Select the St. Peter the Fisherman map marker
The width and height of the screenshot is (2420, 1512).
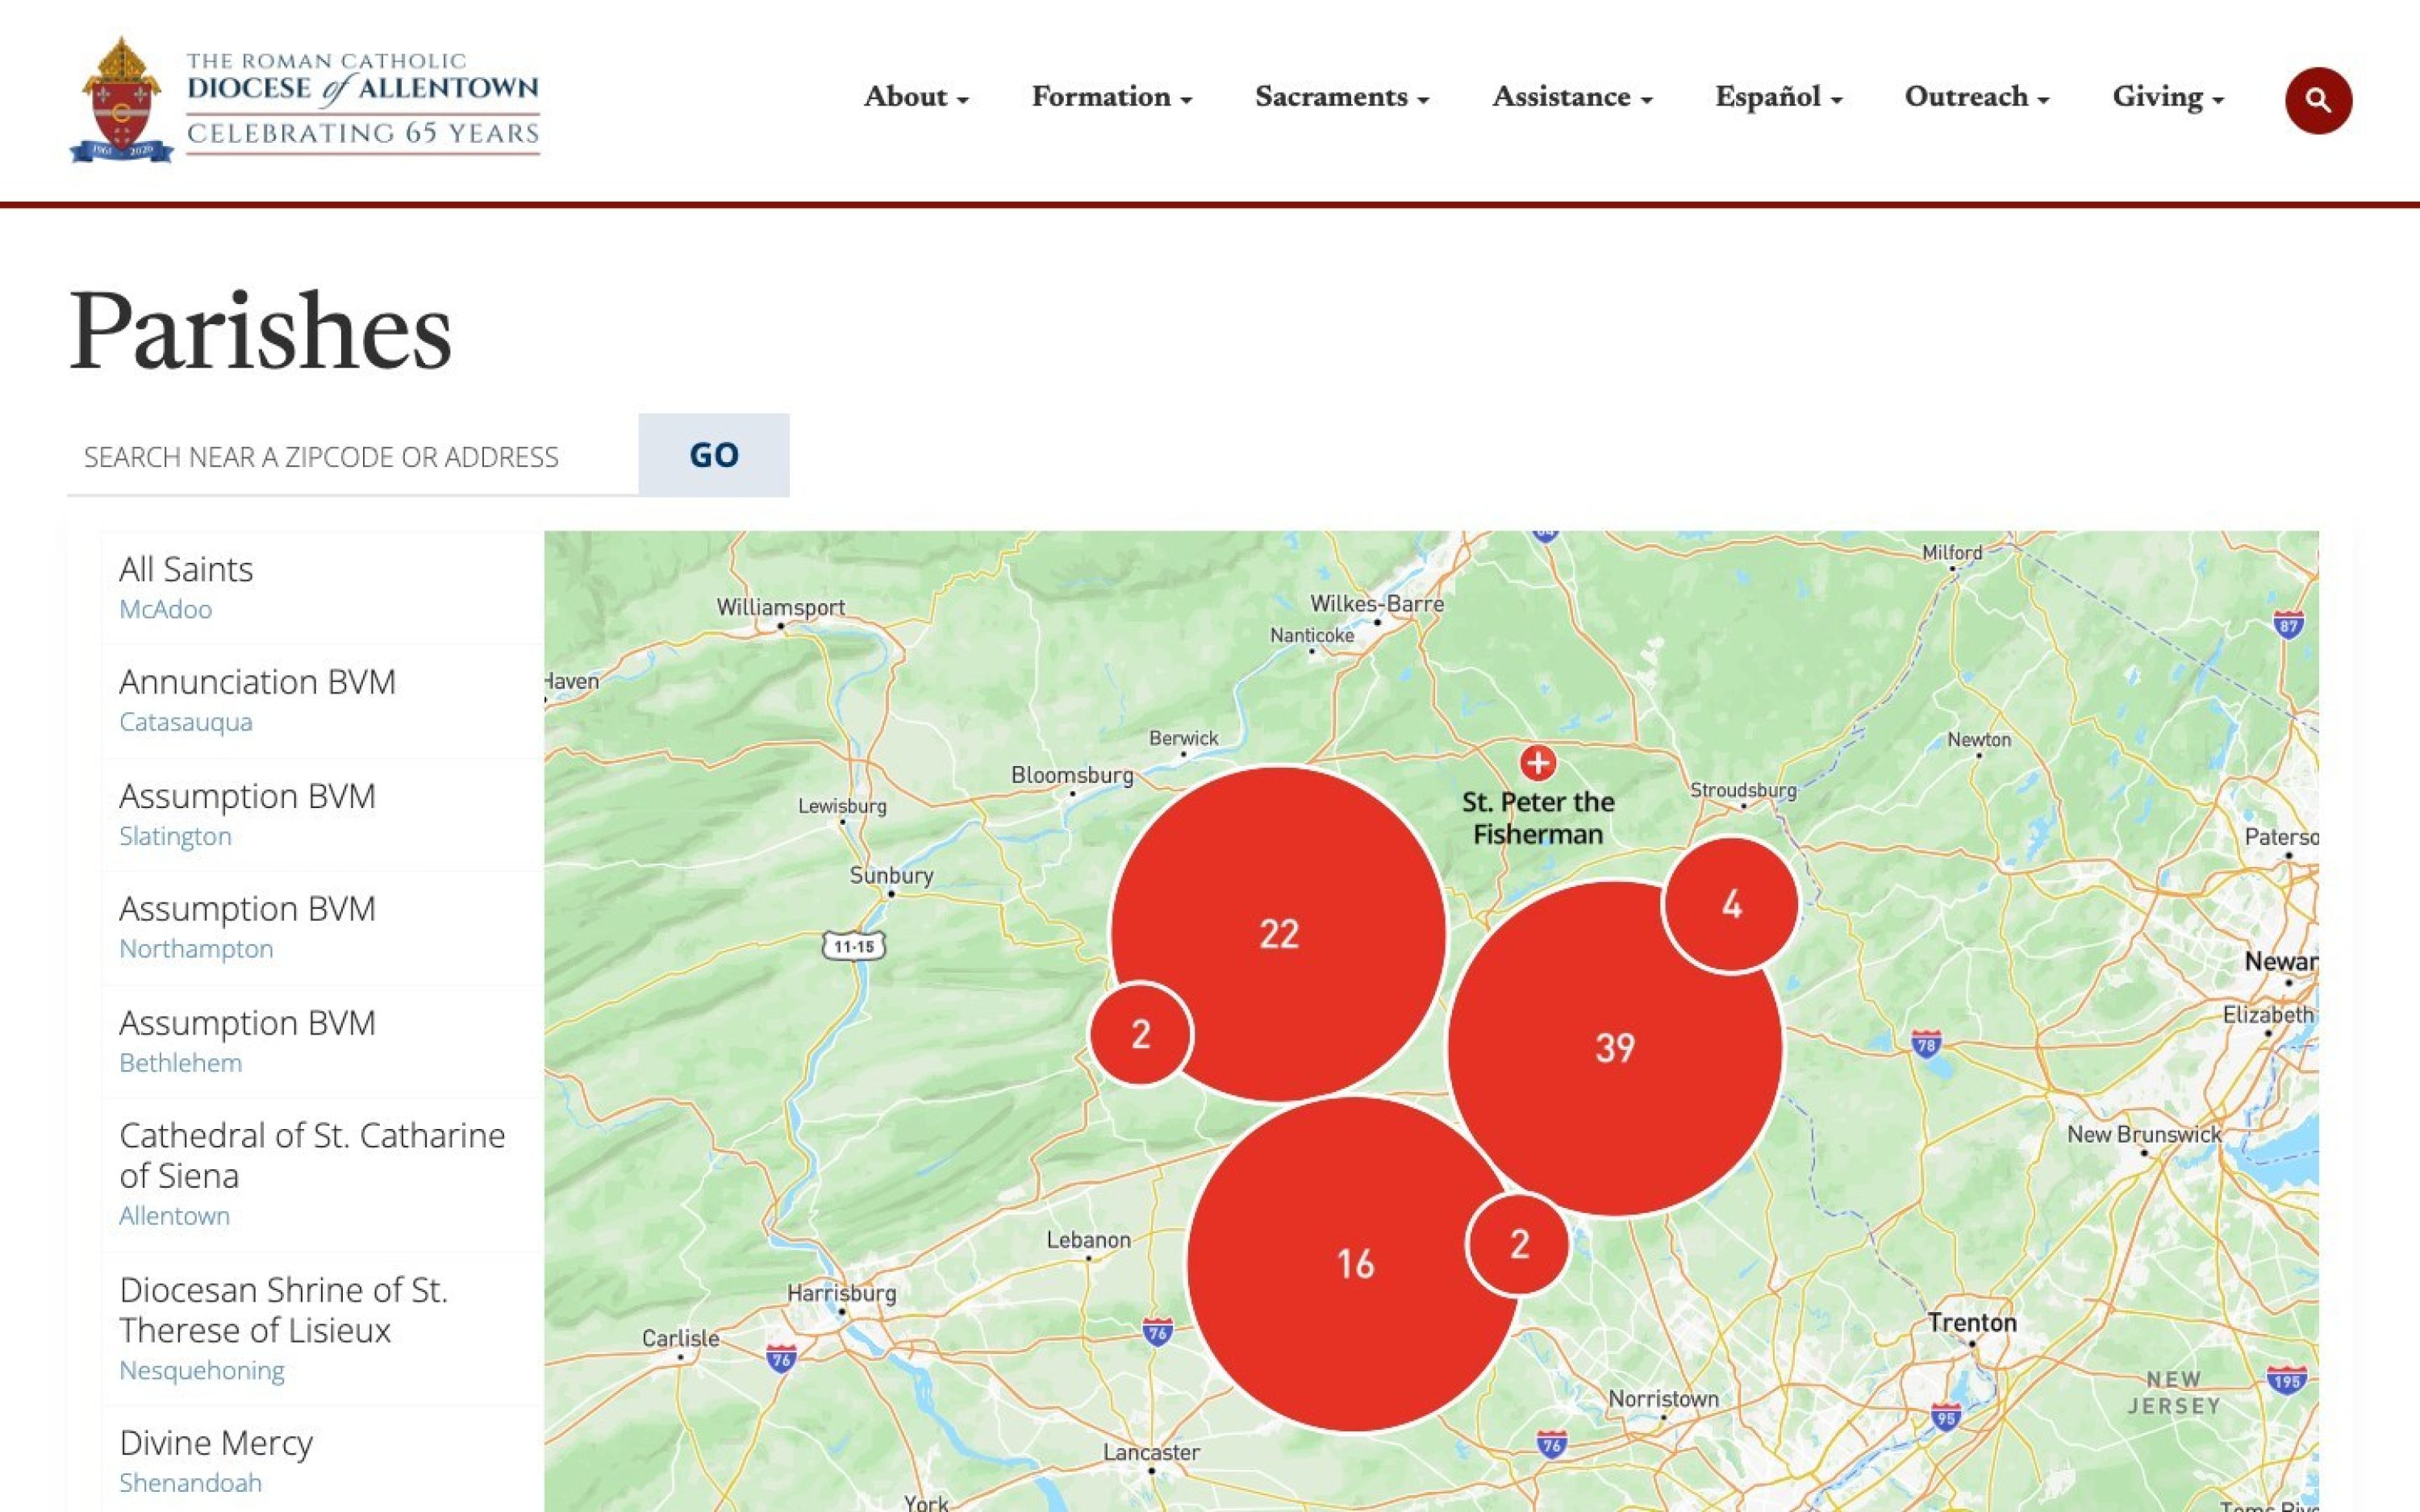point(1537,763)
